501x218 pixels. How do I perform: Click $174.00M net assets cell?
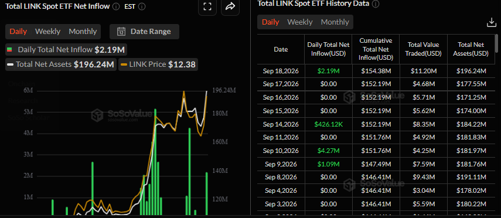point(471,111)
